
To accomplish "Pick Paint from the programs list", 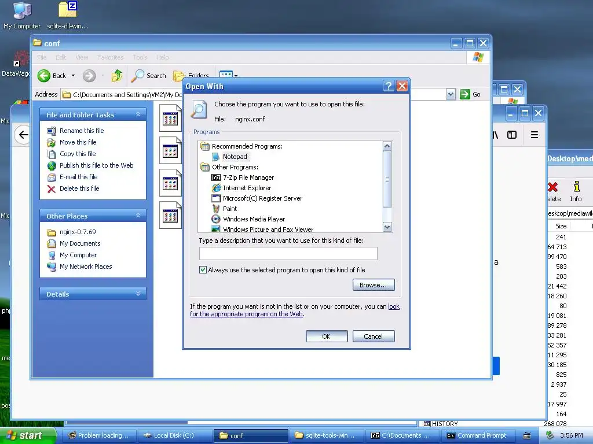I will coord(230,209).
